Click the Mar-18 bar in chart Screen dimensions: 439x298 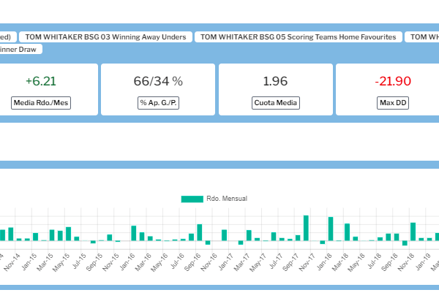(347, 232)
